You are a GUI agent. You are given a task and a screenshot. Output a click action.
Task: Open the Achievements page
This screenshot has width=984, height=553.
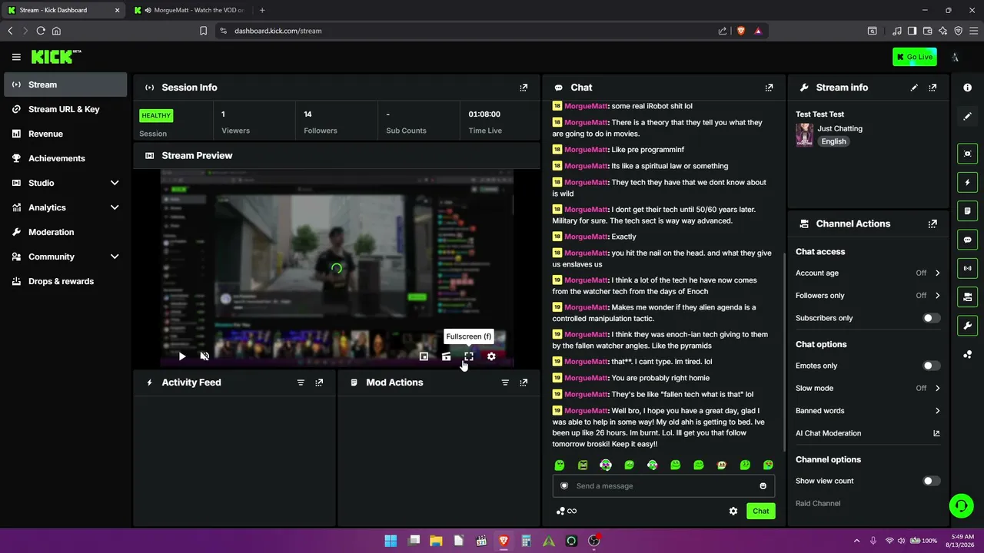click(x=65, y=158)
